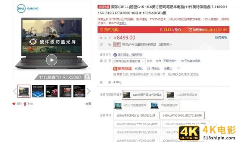Click 99元免基础运费 text
The image size is (239, 142).
191,61
